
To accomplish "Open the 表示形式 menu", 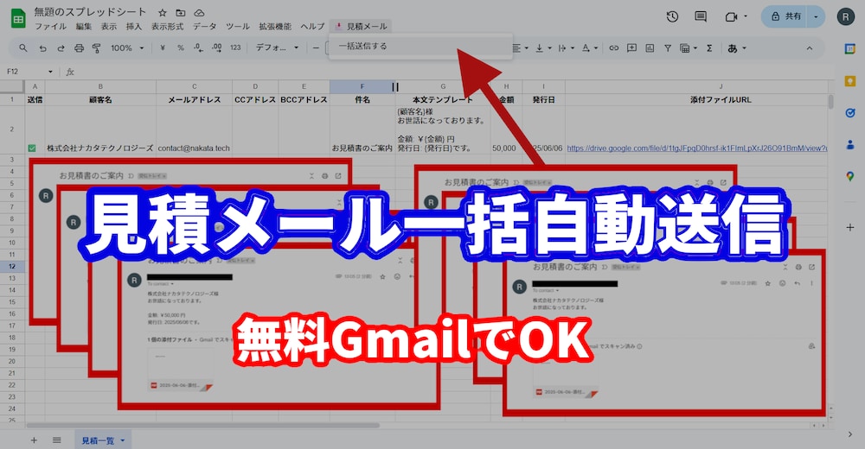I will (x=167, y=27).
